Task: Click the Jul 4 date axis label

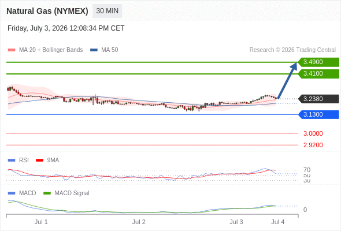Action: click(x=278, y=222)
